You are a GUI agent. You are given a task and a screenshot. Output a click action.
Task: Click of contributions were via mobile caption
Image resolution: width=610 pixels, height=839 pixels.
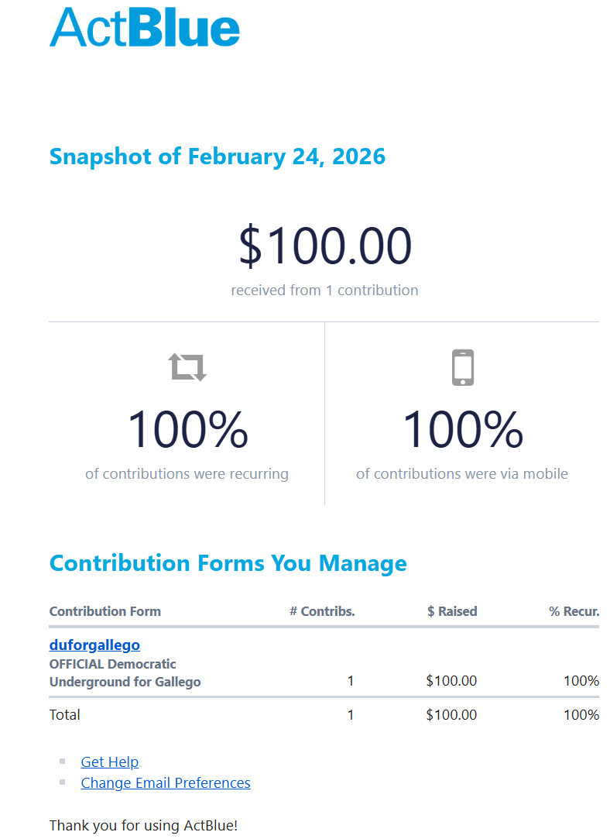coord(462,473)
